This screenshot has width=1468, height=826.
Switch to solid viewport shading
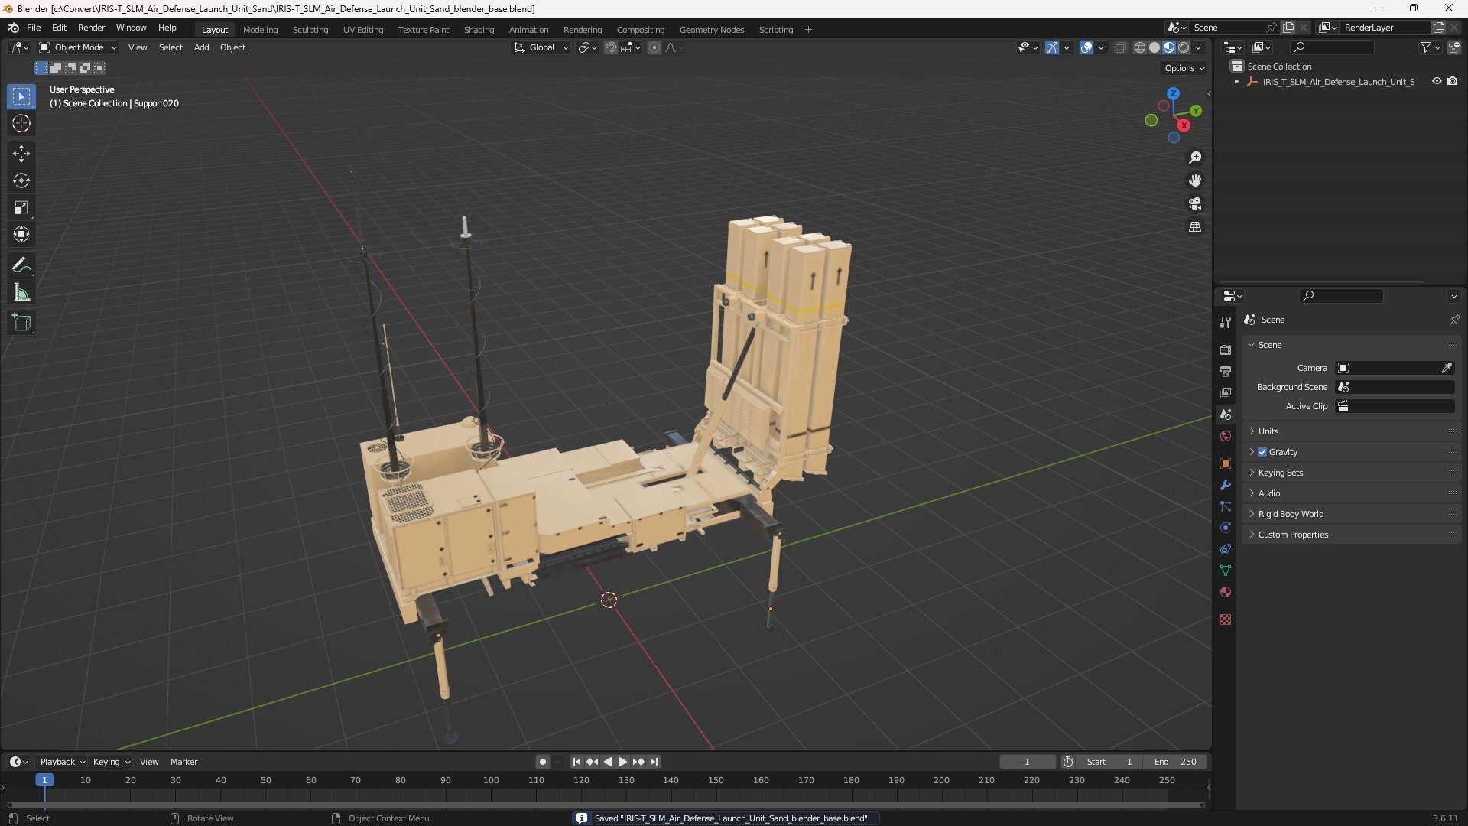[1155, 47]
